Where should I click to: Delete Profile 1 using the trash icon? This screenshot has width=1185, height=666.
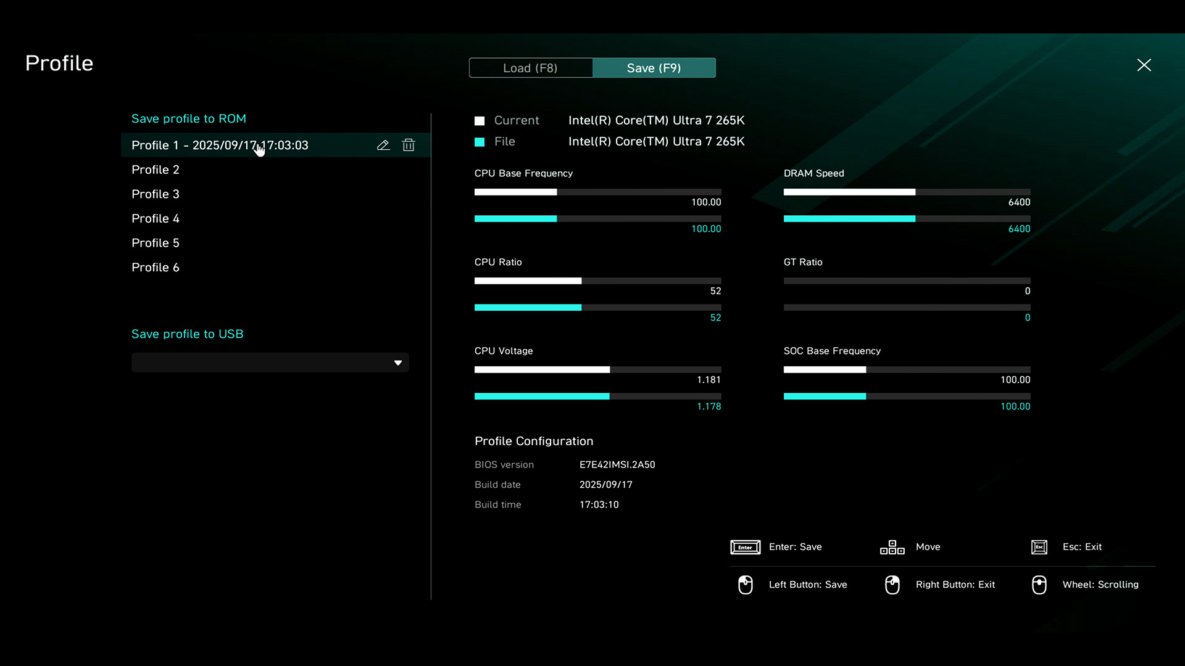[409, 145]
